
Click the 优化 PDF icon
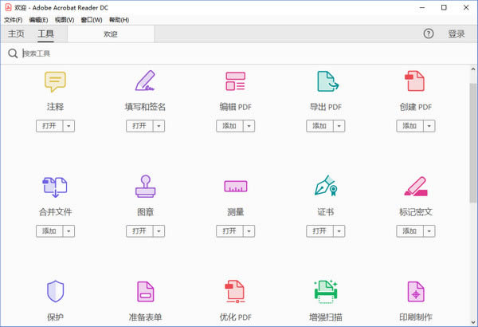pos(235,292)
